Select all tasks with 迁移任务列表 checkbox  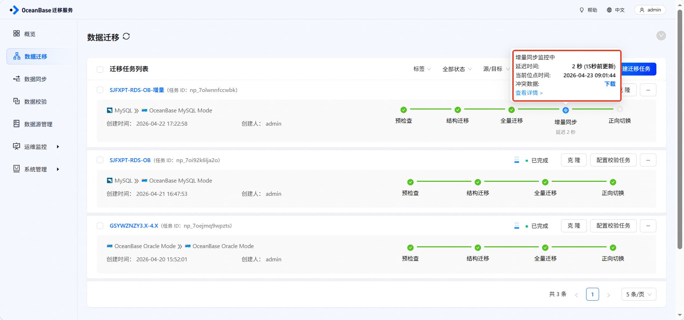[100, 69]
